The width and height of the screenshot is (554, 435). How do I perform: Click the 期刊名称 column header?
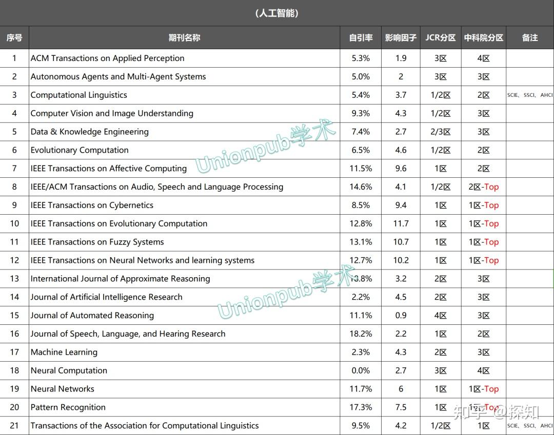184,37
